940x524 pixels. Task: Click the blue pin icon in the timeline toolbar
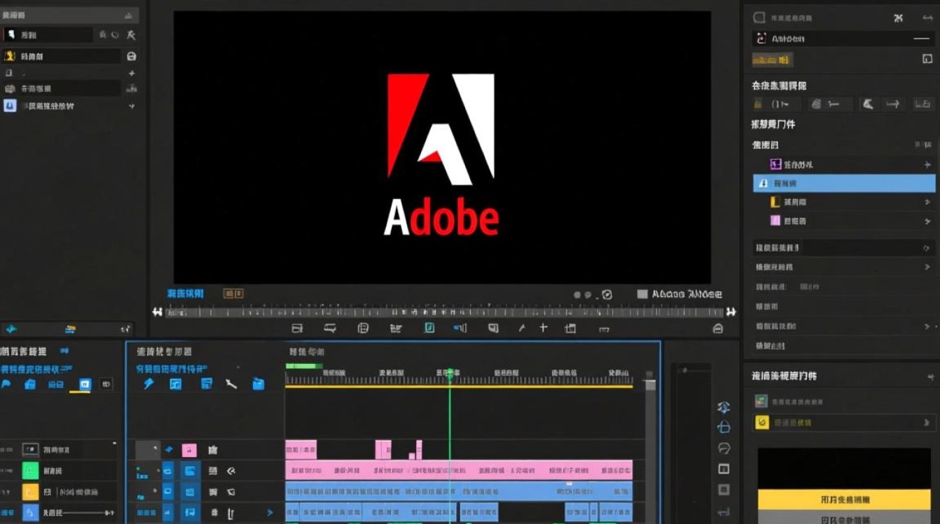pyautogui.click(x=148, y=384)
